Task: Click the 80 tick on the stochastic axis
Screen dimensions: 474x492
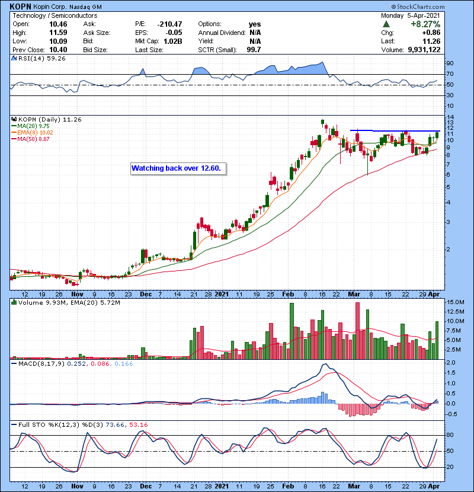Action: [450, 435]
